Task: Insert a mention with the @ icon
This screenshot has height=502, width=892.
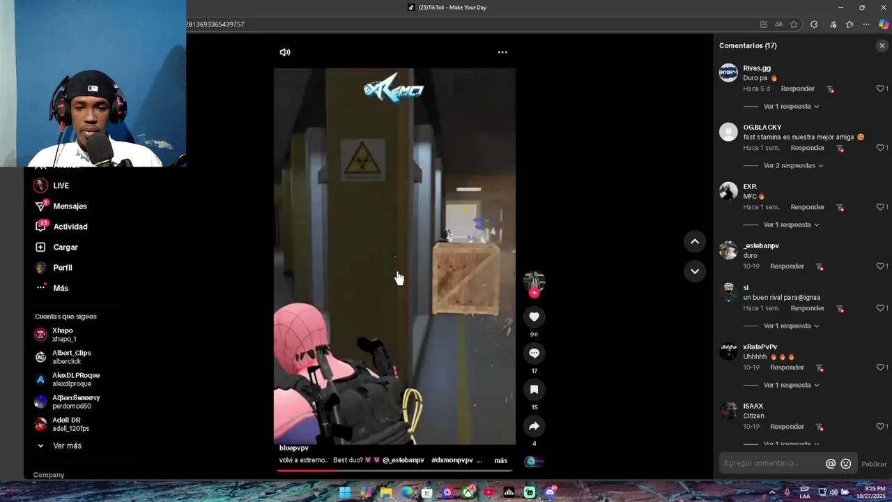Action: click(x=831, y=464)
